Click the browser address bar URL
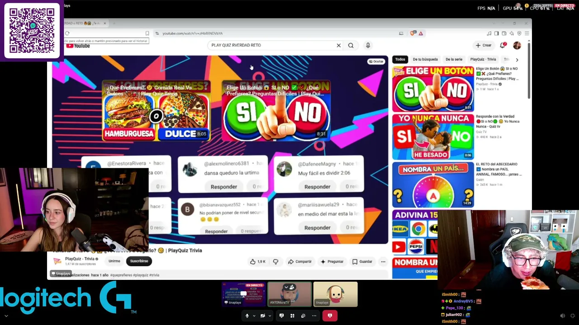 [x=193, y=33]
